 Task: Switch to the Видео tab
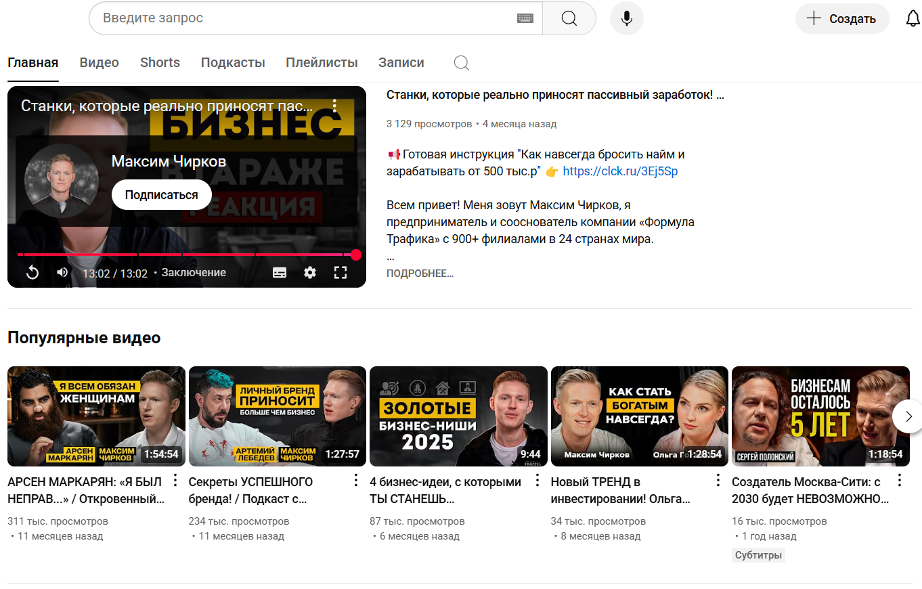pos(100,63)
